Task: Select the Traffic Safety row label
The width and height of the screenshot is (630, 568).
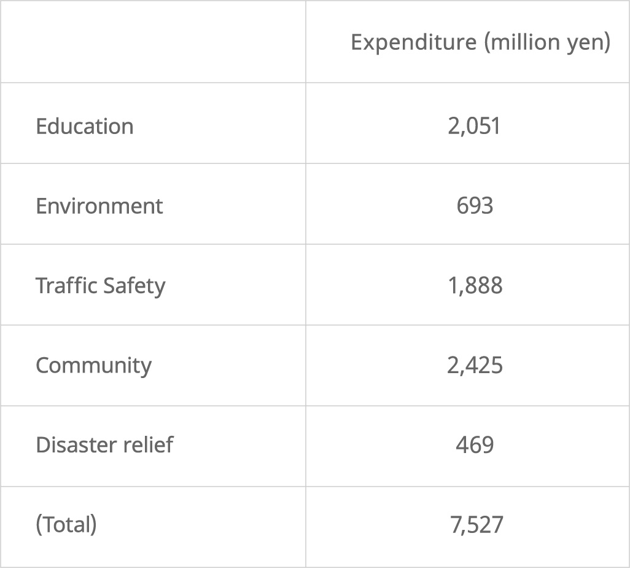Action: pyautogui.click(x=100, y=286)
